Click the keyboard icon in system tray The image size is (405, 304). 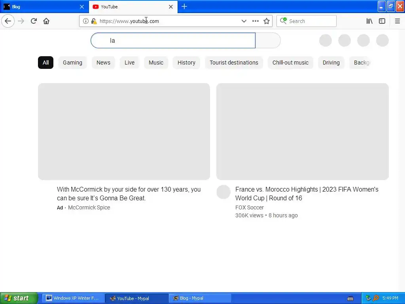click(350, 298)
